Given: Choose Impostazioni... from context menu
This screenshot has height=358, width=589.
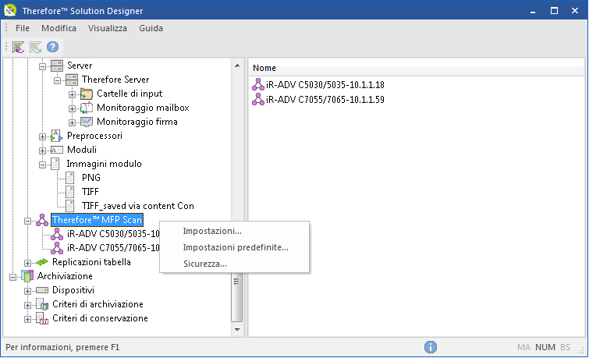Looking at the screenshot, I should (234, 231).
